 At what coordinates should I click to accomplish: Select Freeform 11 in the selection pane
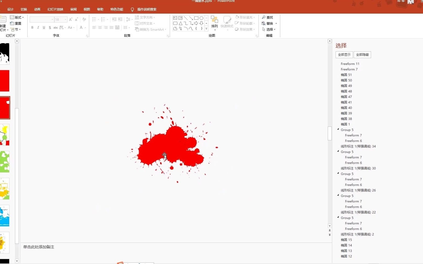tap(350, 64)
